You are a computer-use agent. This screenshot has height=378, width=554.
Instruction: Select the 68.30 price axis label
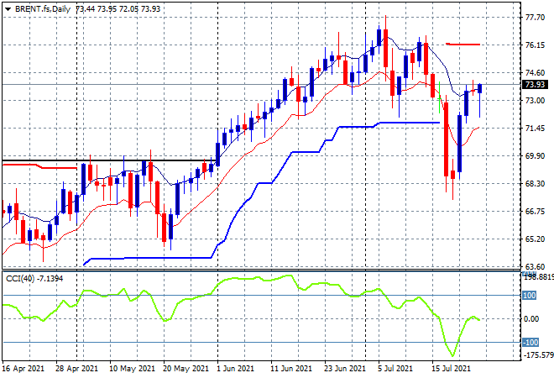535,183
